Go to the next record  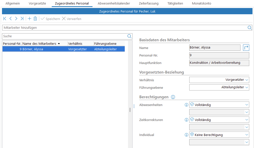[16, 19]
